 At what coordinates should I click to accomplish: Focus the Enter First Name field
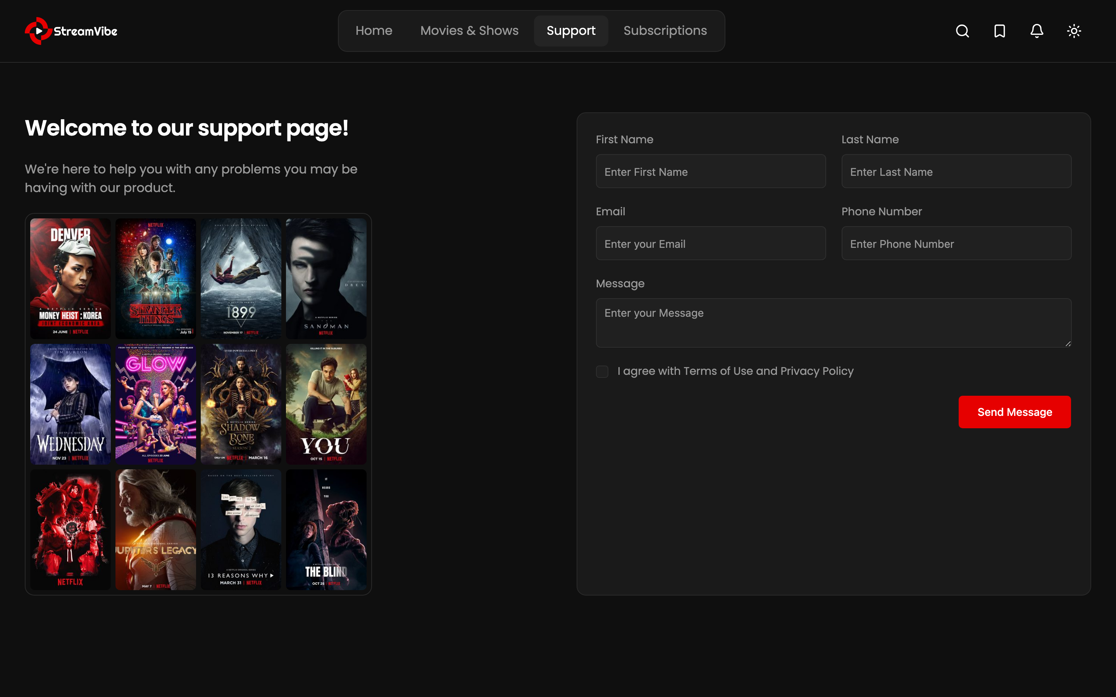pyautogui.click(x=711, y=172)
